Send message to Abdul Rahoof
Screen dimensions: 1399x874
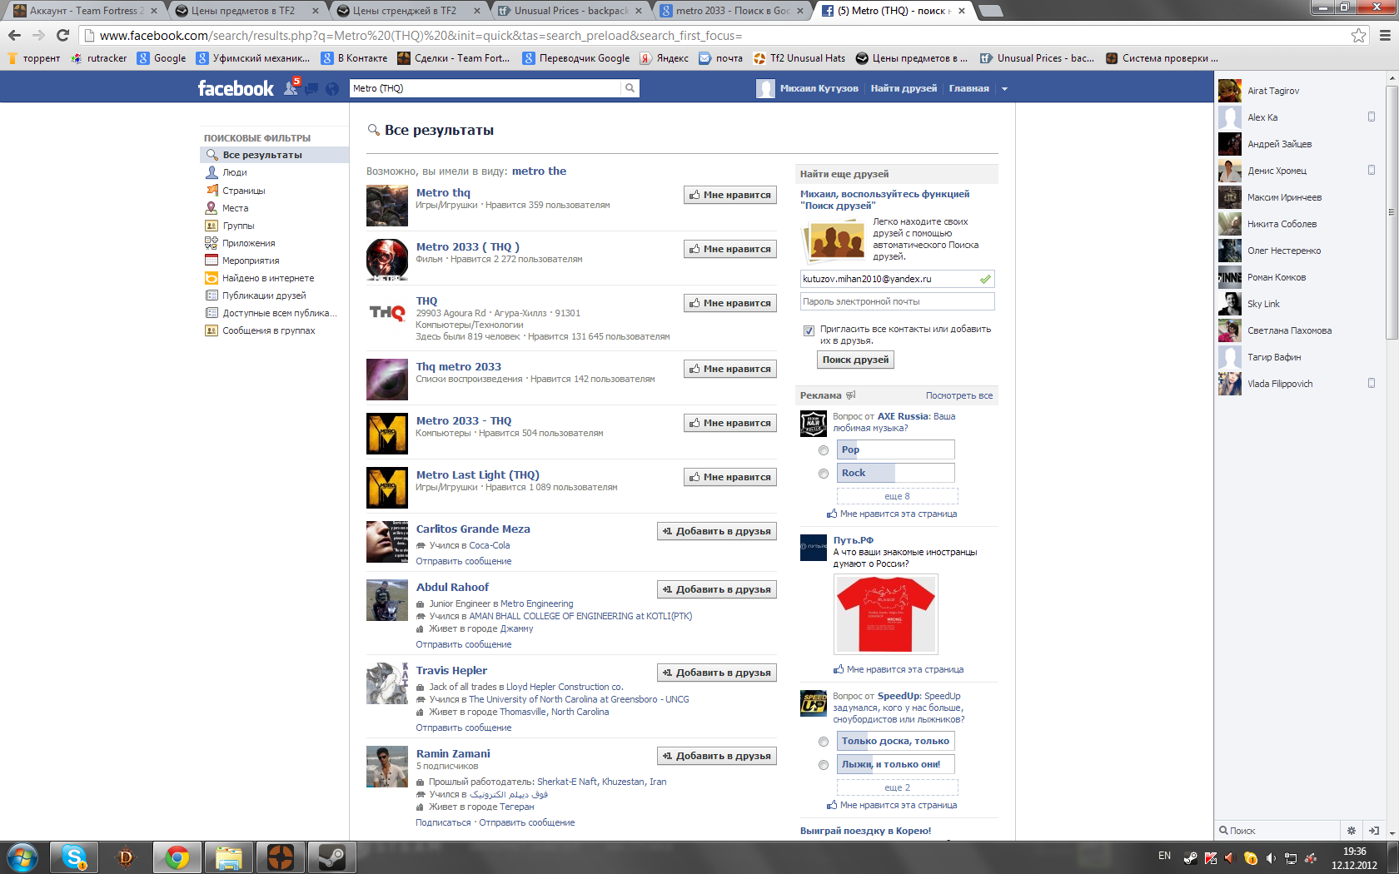point(464,644)
